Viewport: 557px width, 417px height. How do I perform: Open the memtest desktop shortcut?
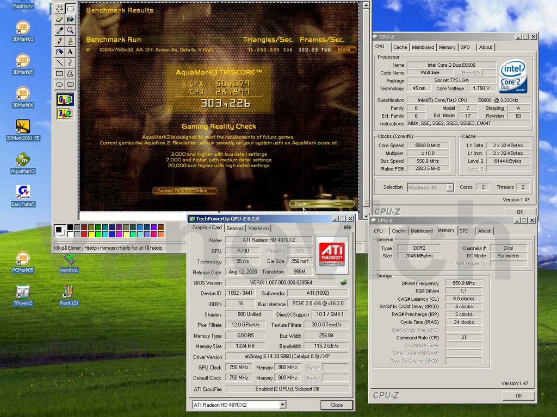pos(69,263)
